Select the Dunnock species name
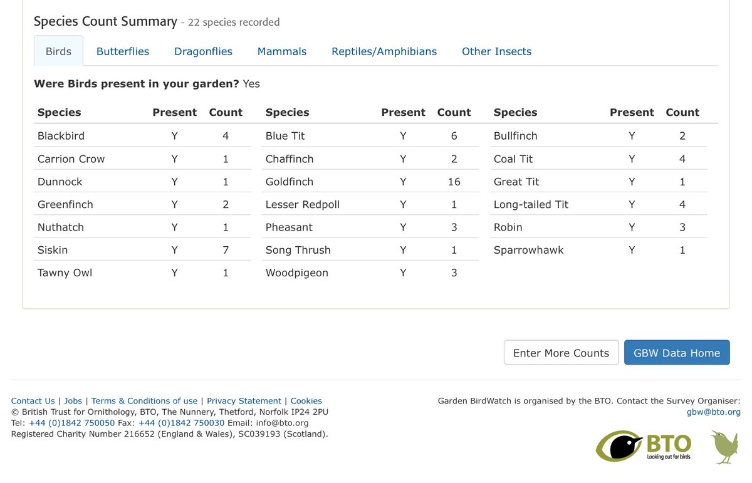The height and width of the screenshot is (483, 752). pos(60,182)
